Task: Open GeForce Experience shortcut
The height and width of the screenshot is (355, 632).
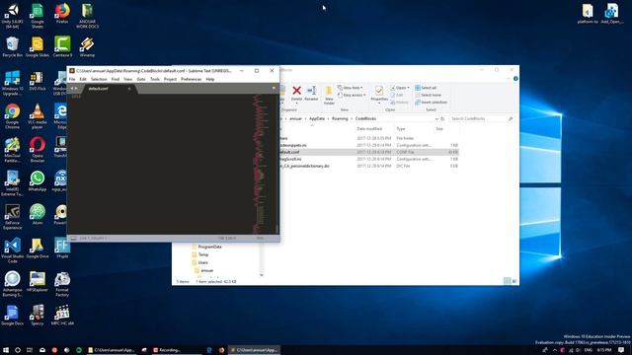Action: [13, 217]
